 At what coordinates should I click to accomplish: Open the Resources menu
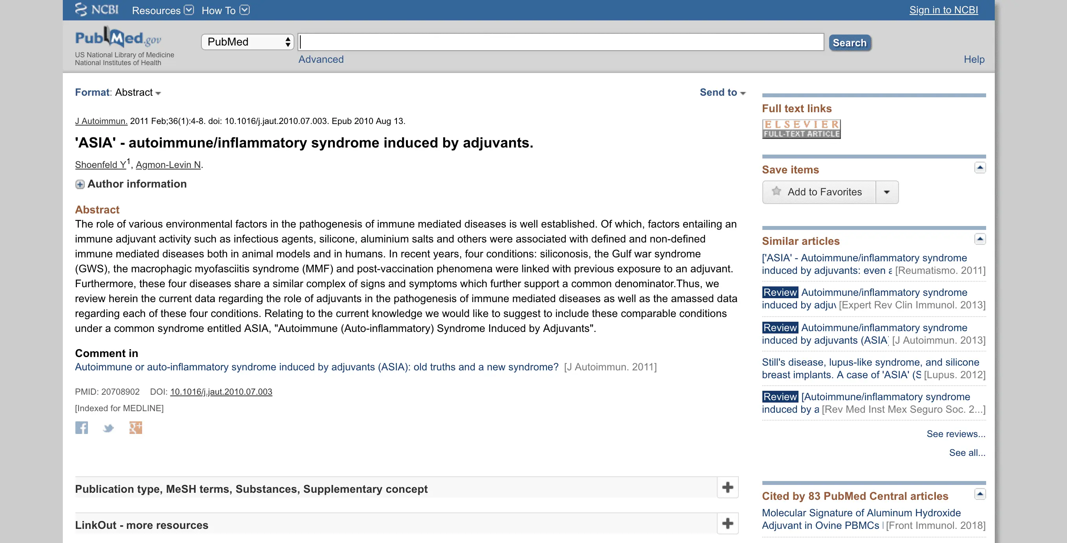163,10
